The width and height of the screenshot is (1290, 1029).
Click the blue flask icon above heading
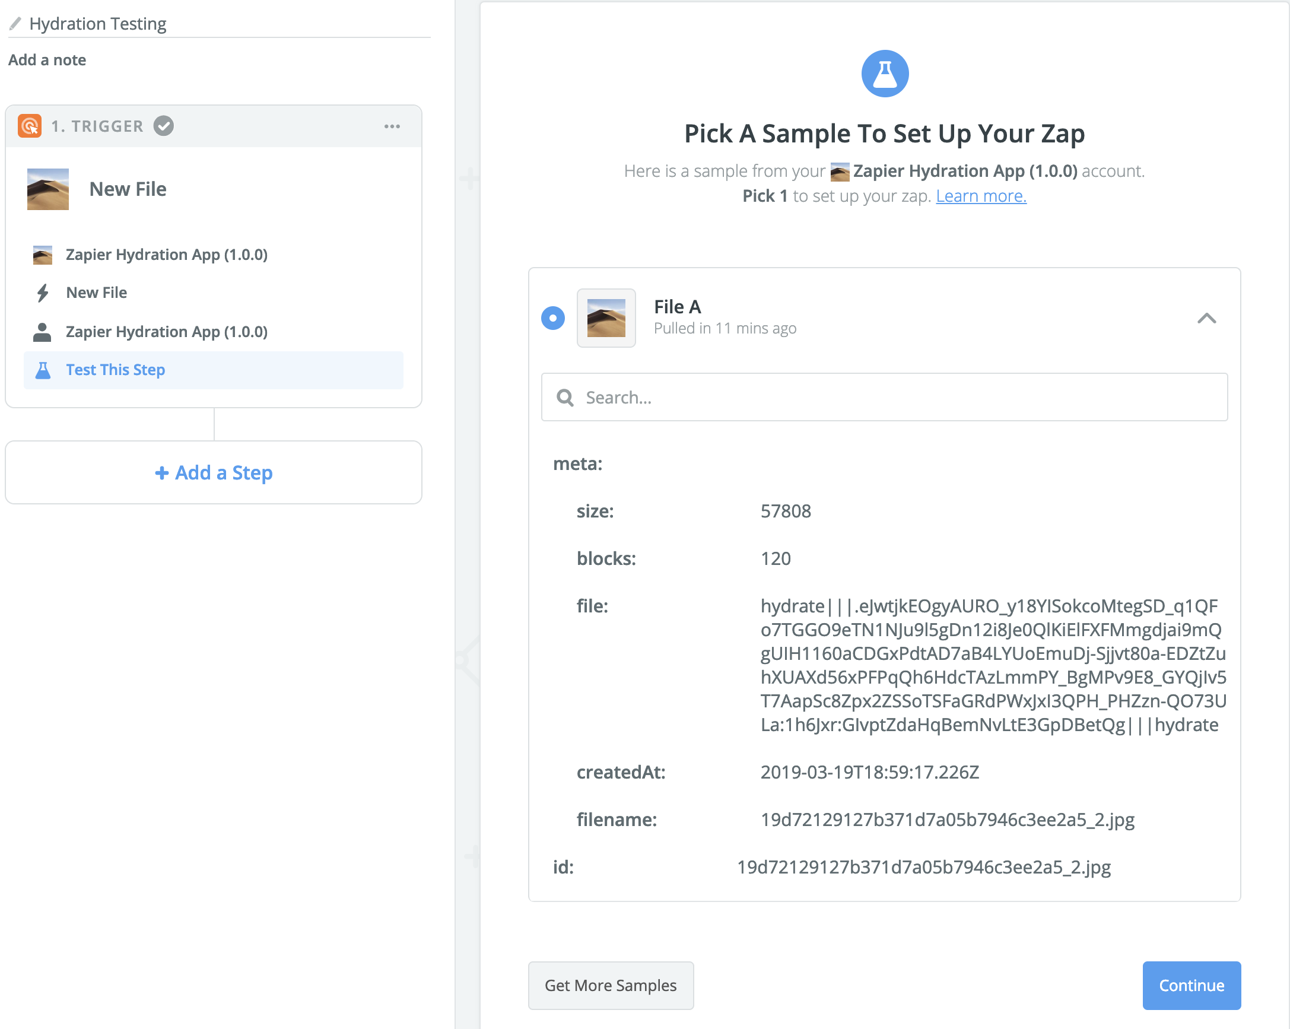click(884, 74)
